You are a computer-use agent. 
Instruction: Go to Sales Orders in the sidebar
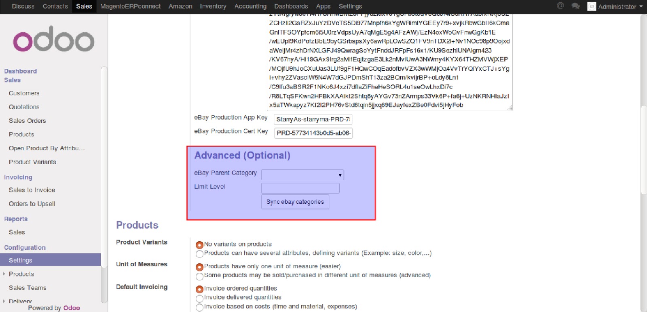pos(27,121)
